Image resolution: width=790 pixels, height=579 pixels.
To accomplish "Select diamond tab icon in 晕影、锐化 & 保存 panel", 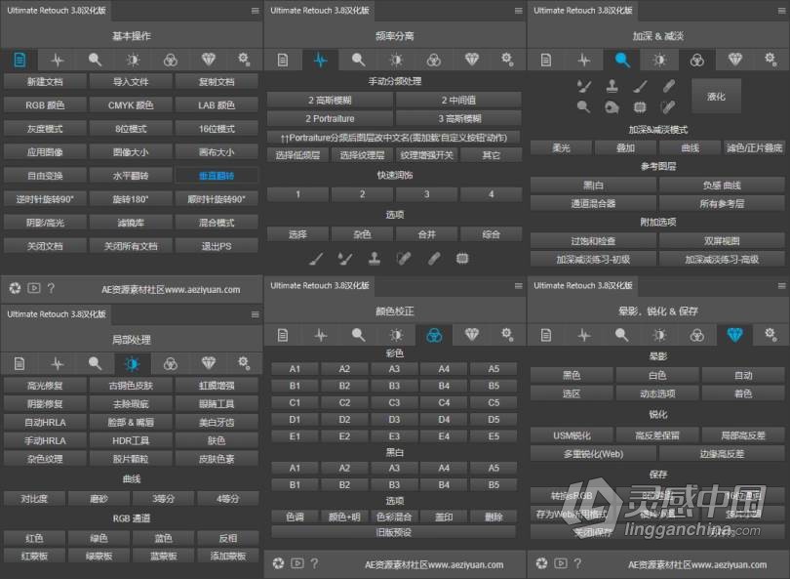I will [735, 334].
